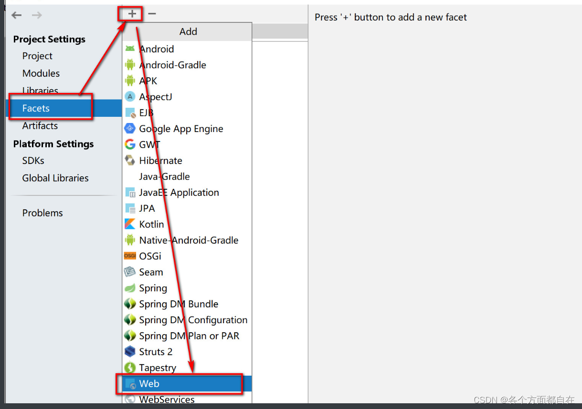Screen dimensions: 582x409
Task: Click the Spring DM Configuration icon
Action: click(130, 320)
